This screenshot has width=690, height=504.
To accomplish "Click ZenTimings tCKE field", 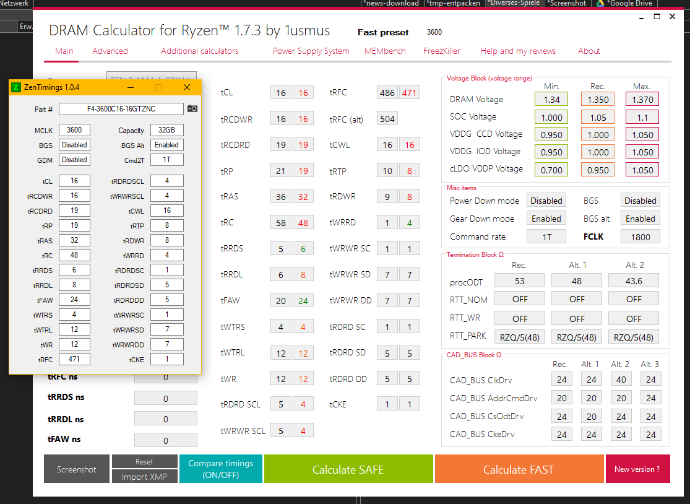I will 167,359.
